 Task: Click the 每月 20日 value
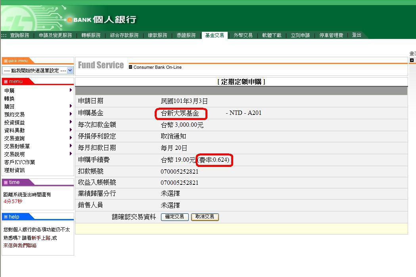(x=174, y=148)
